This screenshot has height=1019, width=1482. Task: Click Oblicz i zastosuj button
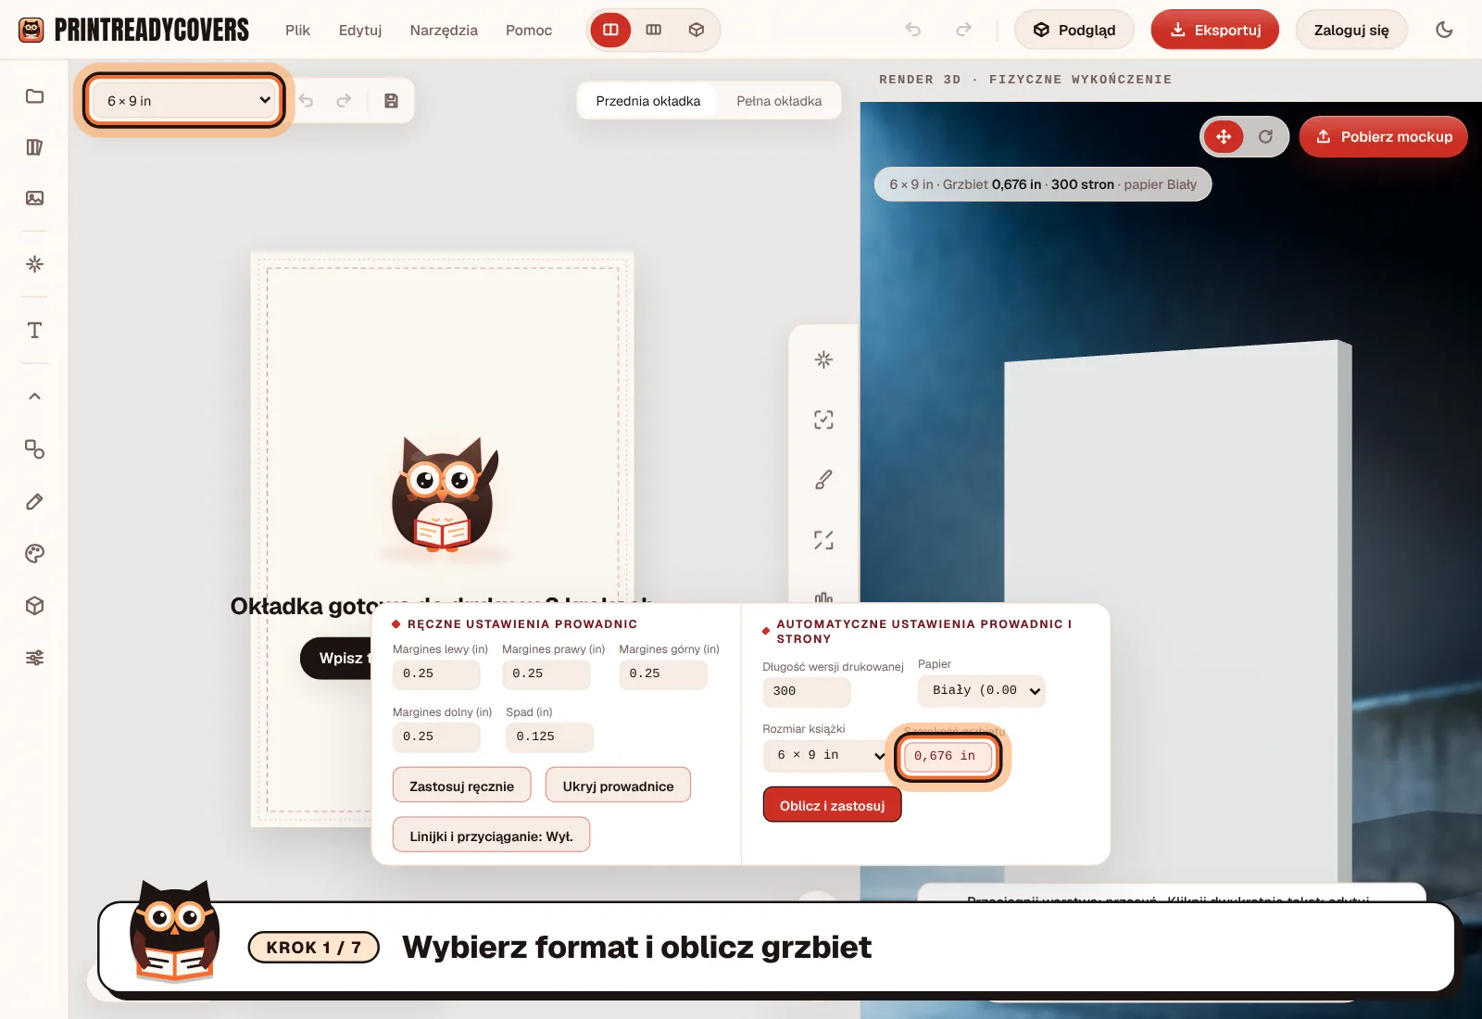[832, 806]
